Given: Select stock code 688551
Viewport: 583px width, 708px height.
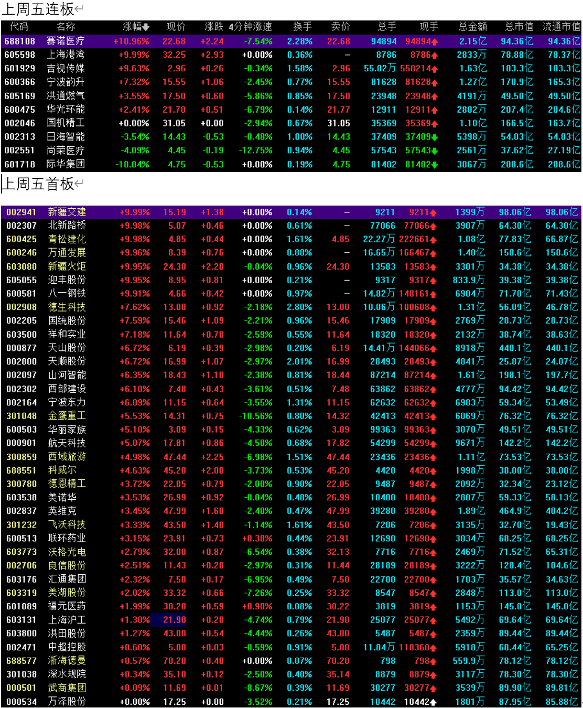Looking at the screenshot, I should (21, 470).
